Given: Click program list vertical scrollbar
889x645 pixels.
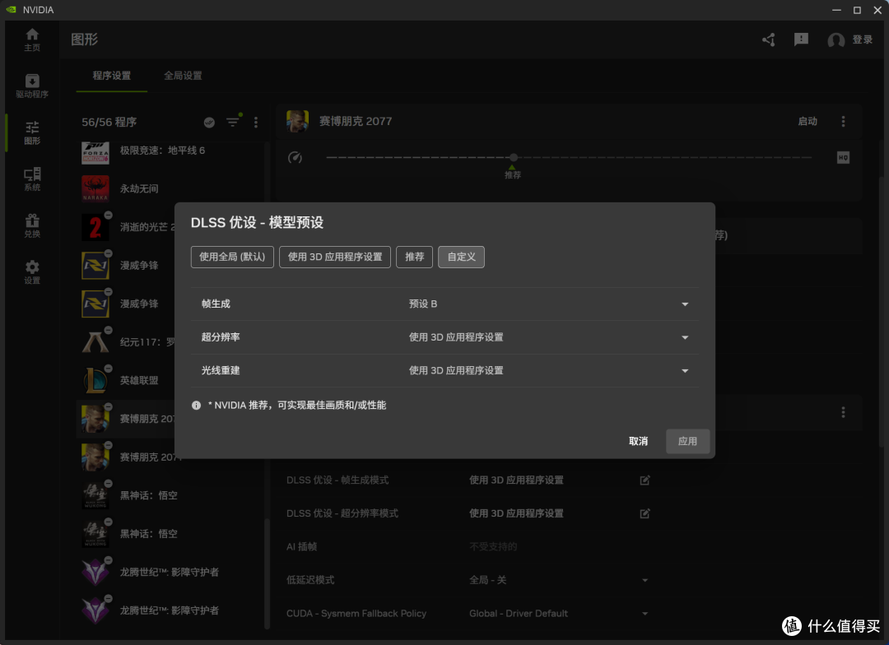Looking at the screenshot, I should 267,573.
